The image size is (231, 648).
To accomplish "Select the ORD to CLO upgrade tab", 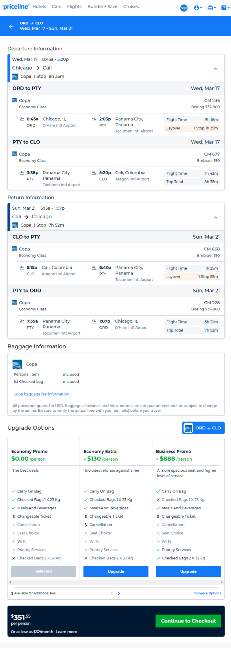I will (203, 428).
